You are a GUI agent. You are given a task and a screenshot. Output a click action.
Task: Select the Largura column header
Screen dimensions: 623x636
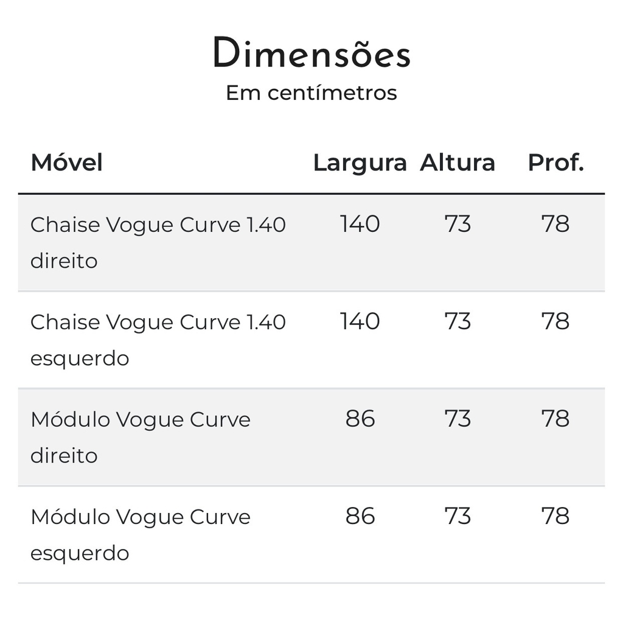360,163
